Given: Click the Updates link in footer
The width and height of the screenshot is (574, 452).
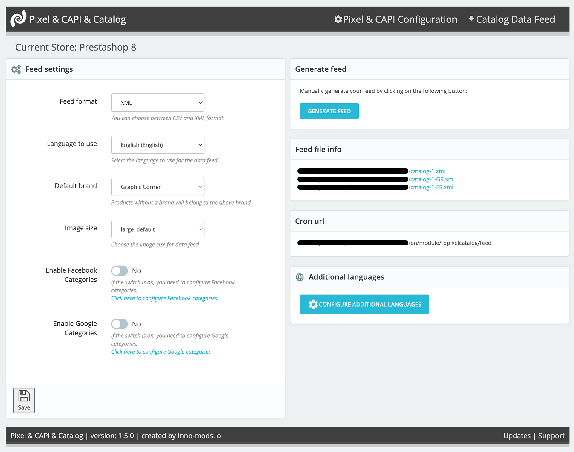Looking at the screenshot, I should click(517, 436).
